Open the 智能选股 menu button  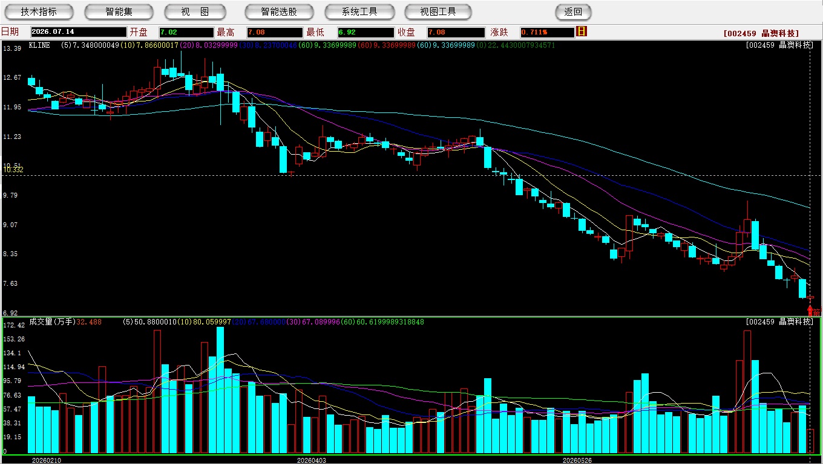point(279,11)
